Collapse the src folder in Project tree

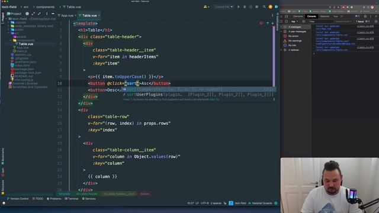pos(9,33)
